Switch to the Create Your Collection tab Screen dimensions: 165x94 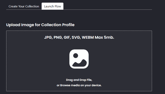click(24, 6)
